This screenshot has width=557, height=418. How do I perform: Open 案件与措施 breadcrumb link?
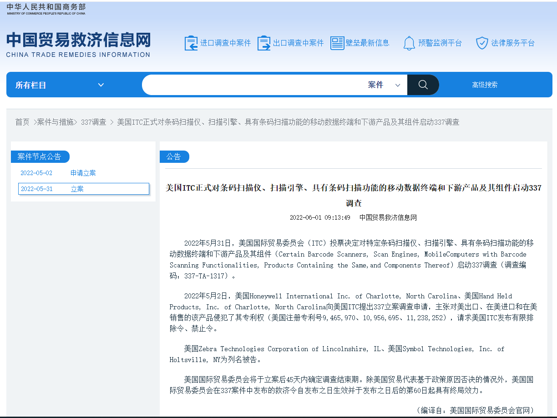coord(55,122)
